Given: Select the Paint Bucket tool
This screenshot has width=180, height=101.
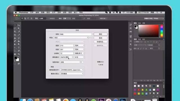Looking at the screenshot, I should (x=19, y=41).
